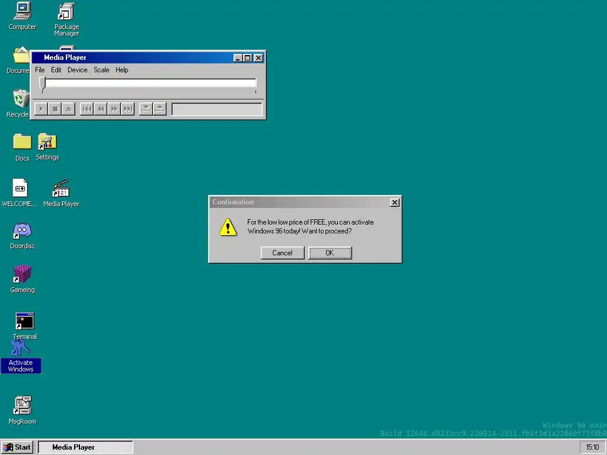
Task: Click the Media Player time display field
Action: point(217,109)
